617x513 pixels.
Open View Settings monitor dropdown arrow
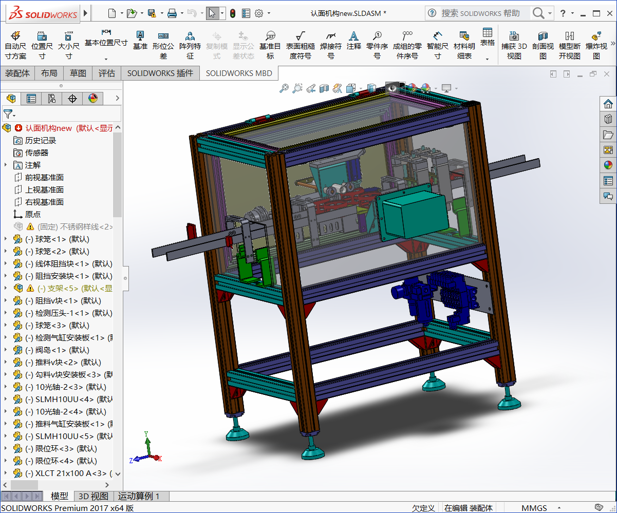(456, 89)
